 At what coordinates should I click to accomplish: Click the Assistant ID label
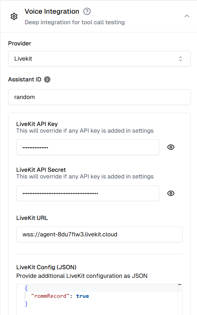click(25, 79)
